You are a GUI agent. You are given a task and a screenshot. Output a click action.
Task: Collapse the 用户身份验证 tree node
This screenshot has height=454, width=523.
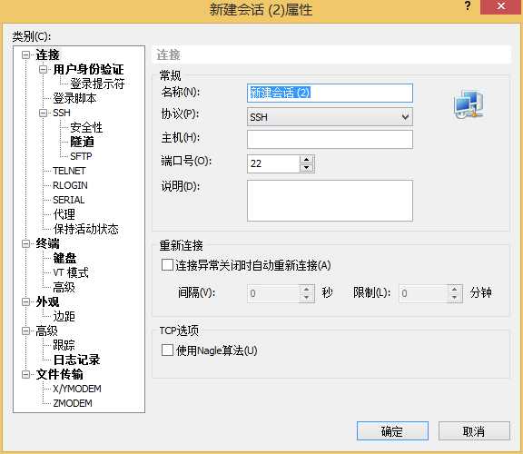pyautogui.click(x=43, y=69)
